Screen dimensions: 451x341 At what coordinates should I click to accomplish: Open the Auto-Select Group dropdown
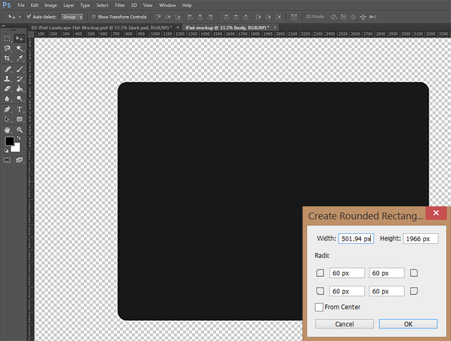tap(72, 16)
